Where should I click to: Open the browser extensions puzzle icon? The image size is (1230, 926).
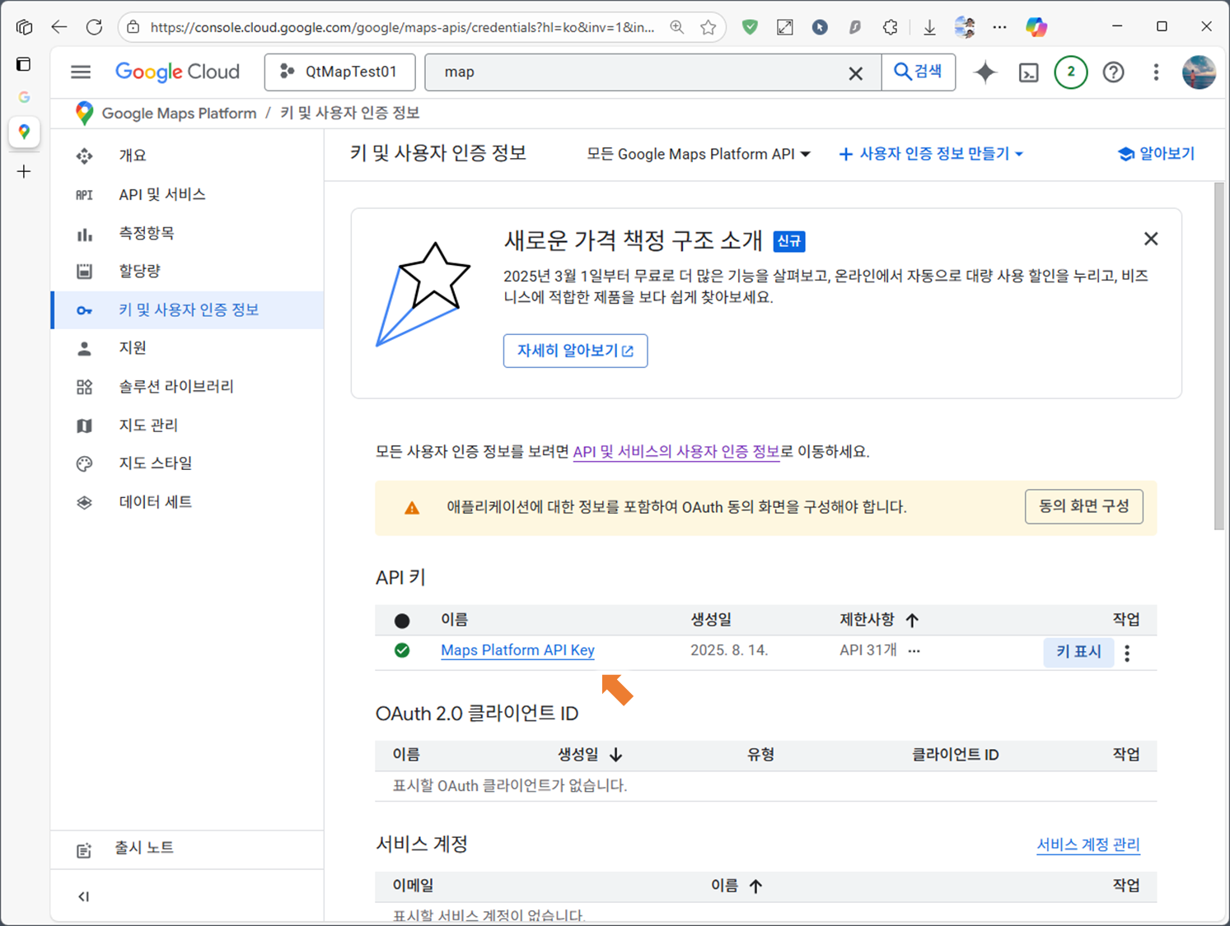891,27
